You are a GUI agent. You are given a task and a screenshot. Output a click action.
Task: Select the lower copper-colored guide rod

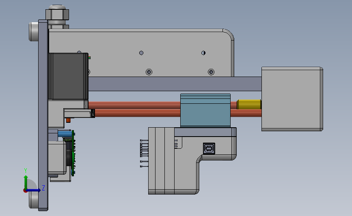point(137,113)
